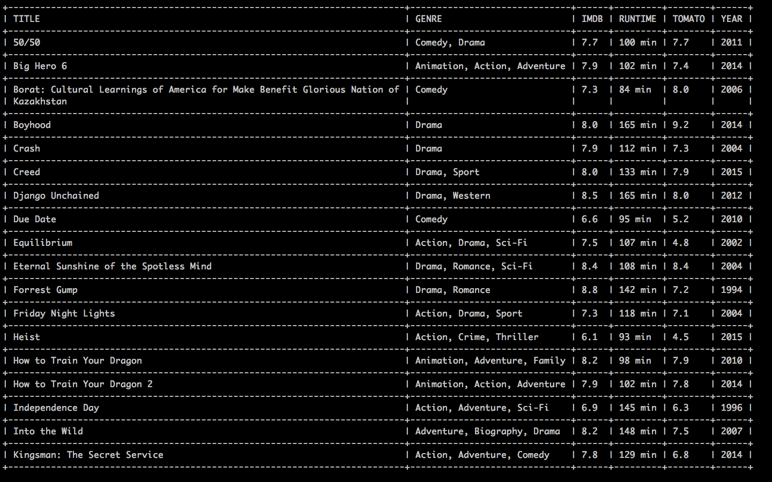
Task: Click genre "Drama, Romance, Sci-Fi"
Action: click(x=474, y=266)
